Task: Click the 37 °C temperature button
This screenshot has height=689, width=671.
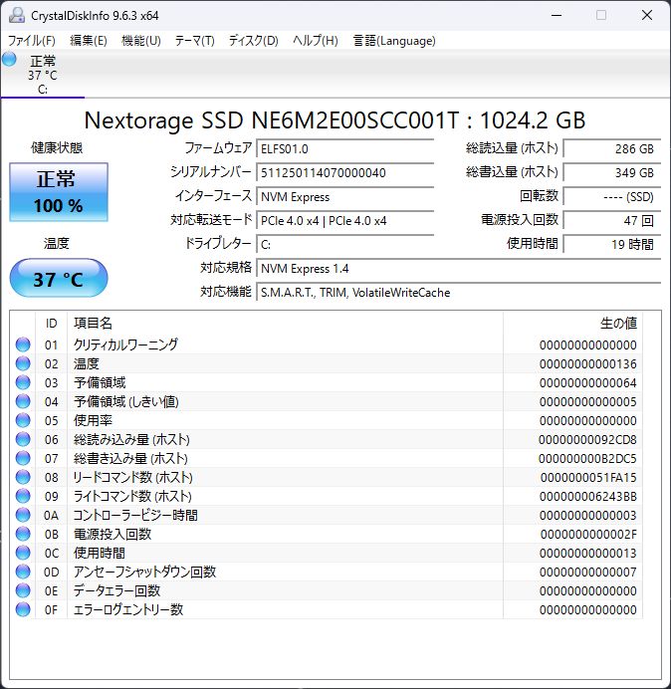Action: pos(59,279)
